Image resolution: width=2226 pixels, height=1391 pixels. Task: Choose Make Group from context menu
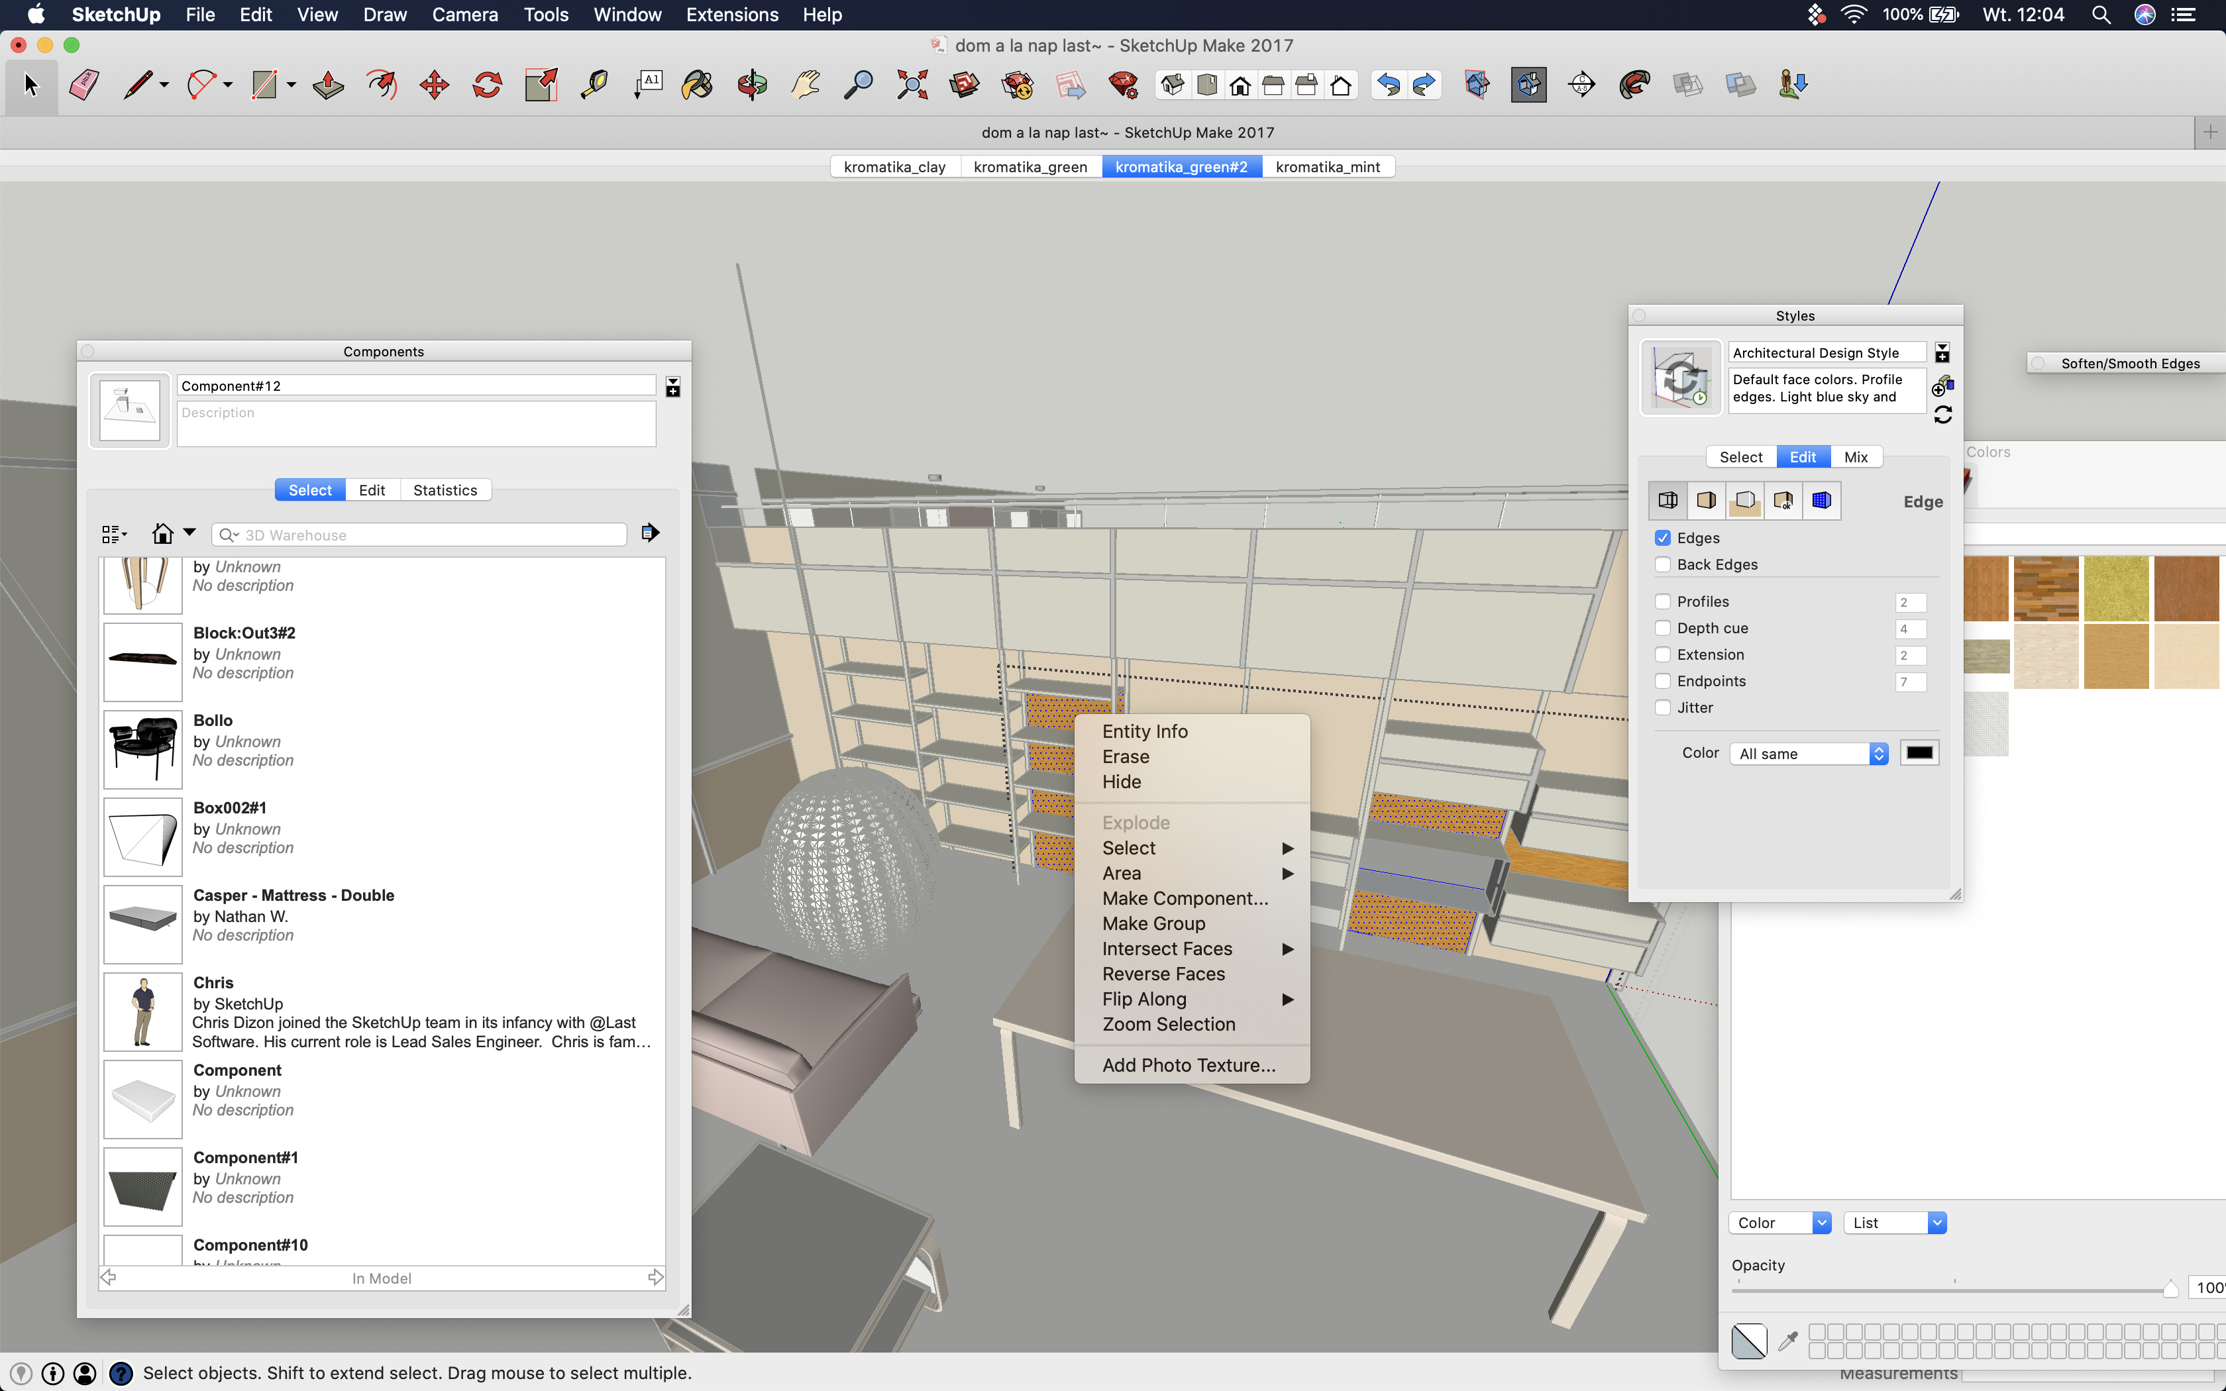point(1153,923)
